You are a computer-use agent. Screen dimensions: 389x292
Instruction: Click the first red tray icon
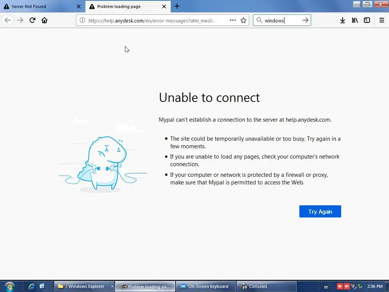tap(340, 287)
